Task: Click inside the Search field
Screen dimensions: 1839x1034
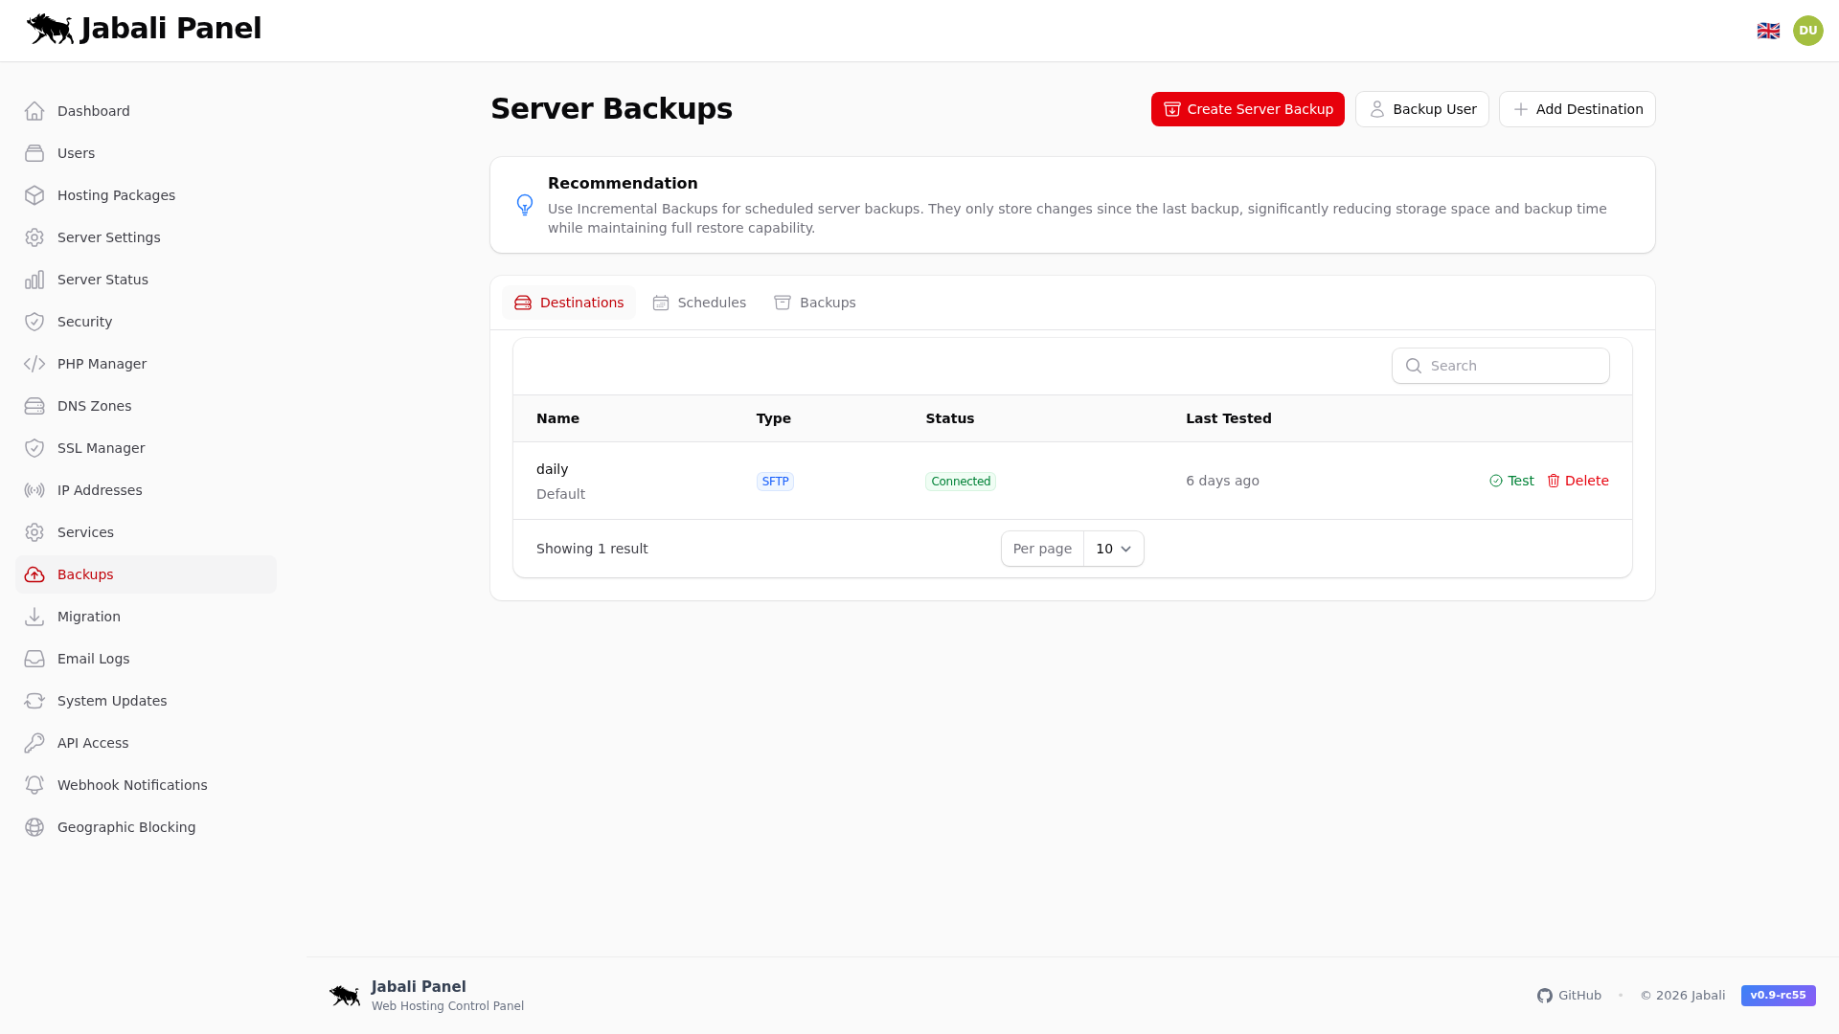Action: click(x=1500, y=365)
